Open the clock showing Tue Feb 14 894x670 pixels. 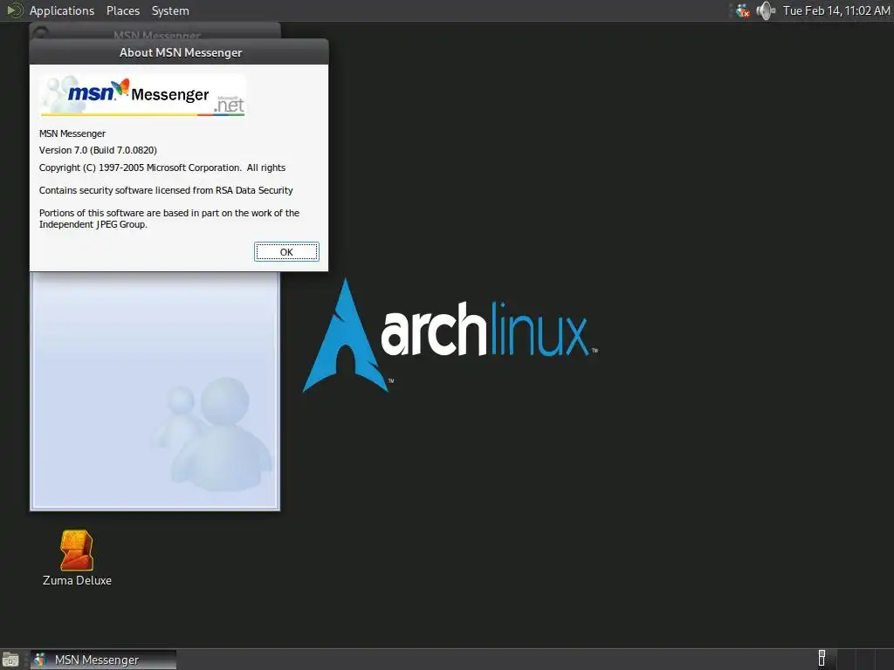pyautogui.click(x=836, y=10)
